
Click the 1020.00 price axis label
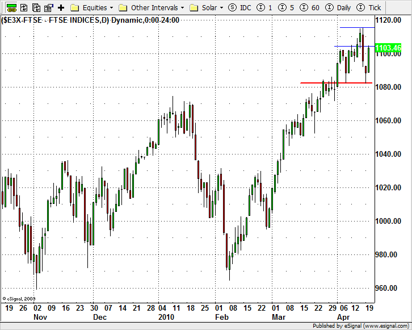pos(388,188)
